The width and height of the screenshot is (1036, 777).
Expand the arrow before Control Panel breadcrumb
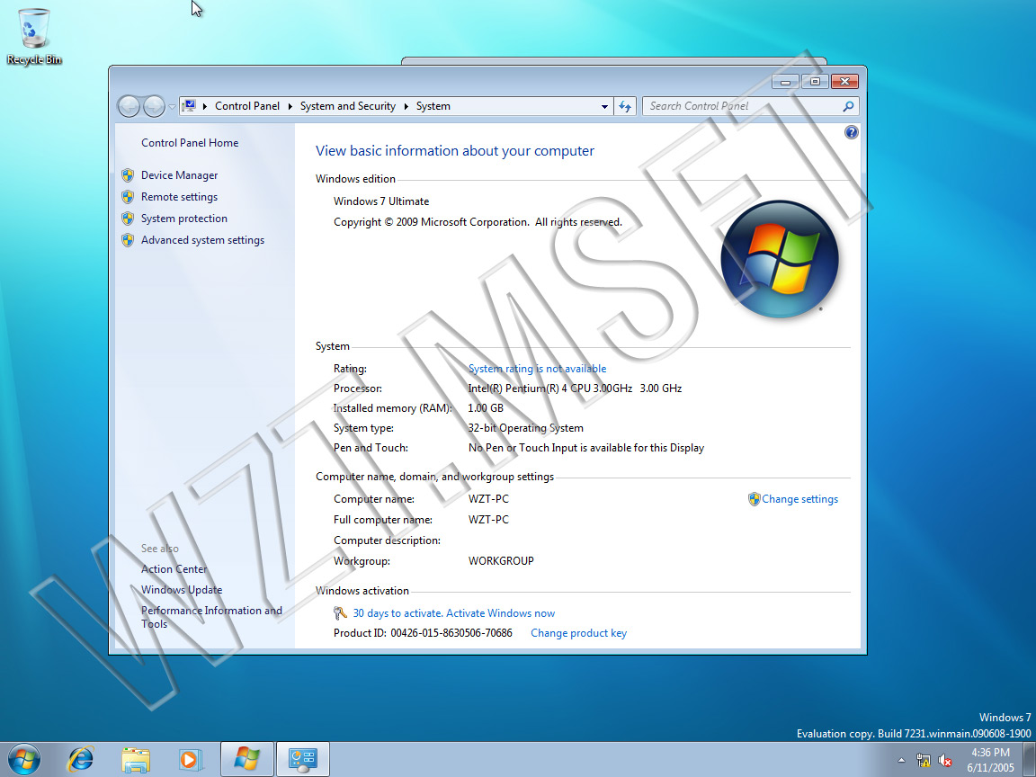(x=205, y=106)
